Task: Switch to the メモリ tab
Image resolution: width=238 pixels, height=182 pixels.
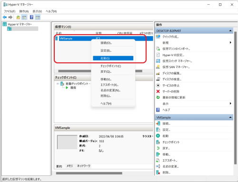Action: (69, 166)
